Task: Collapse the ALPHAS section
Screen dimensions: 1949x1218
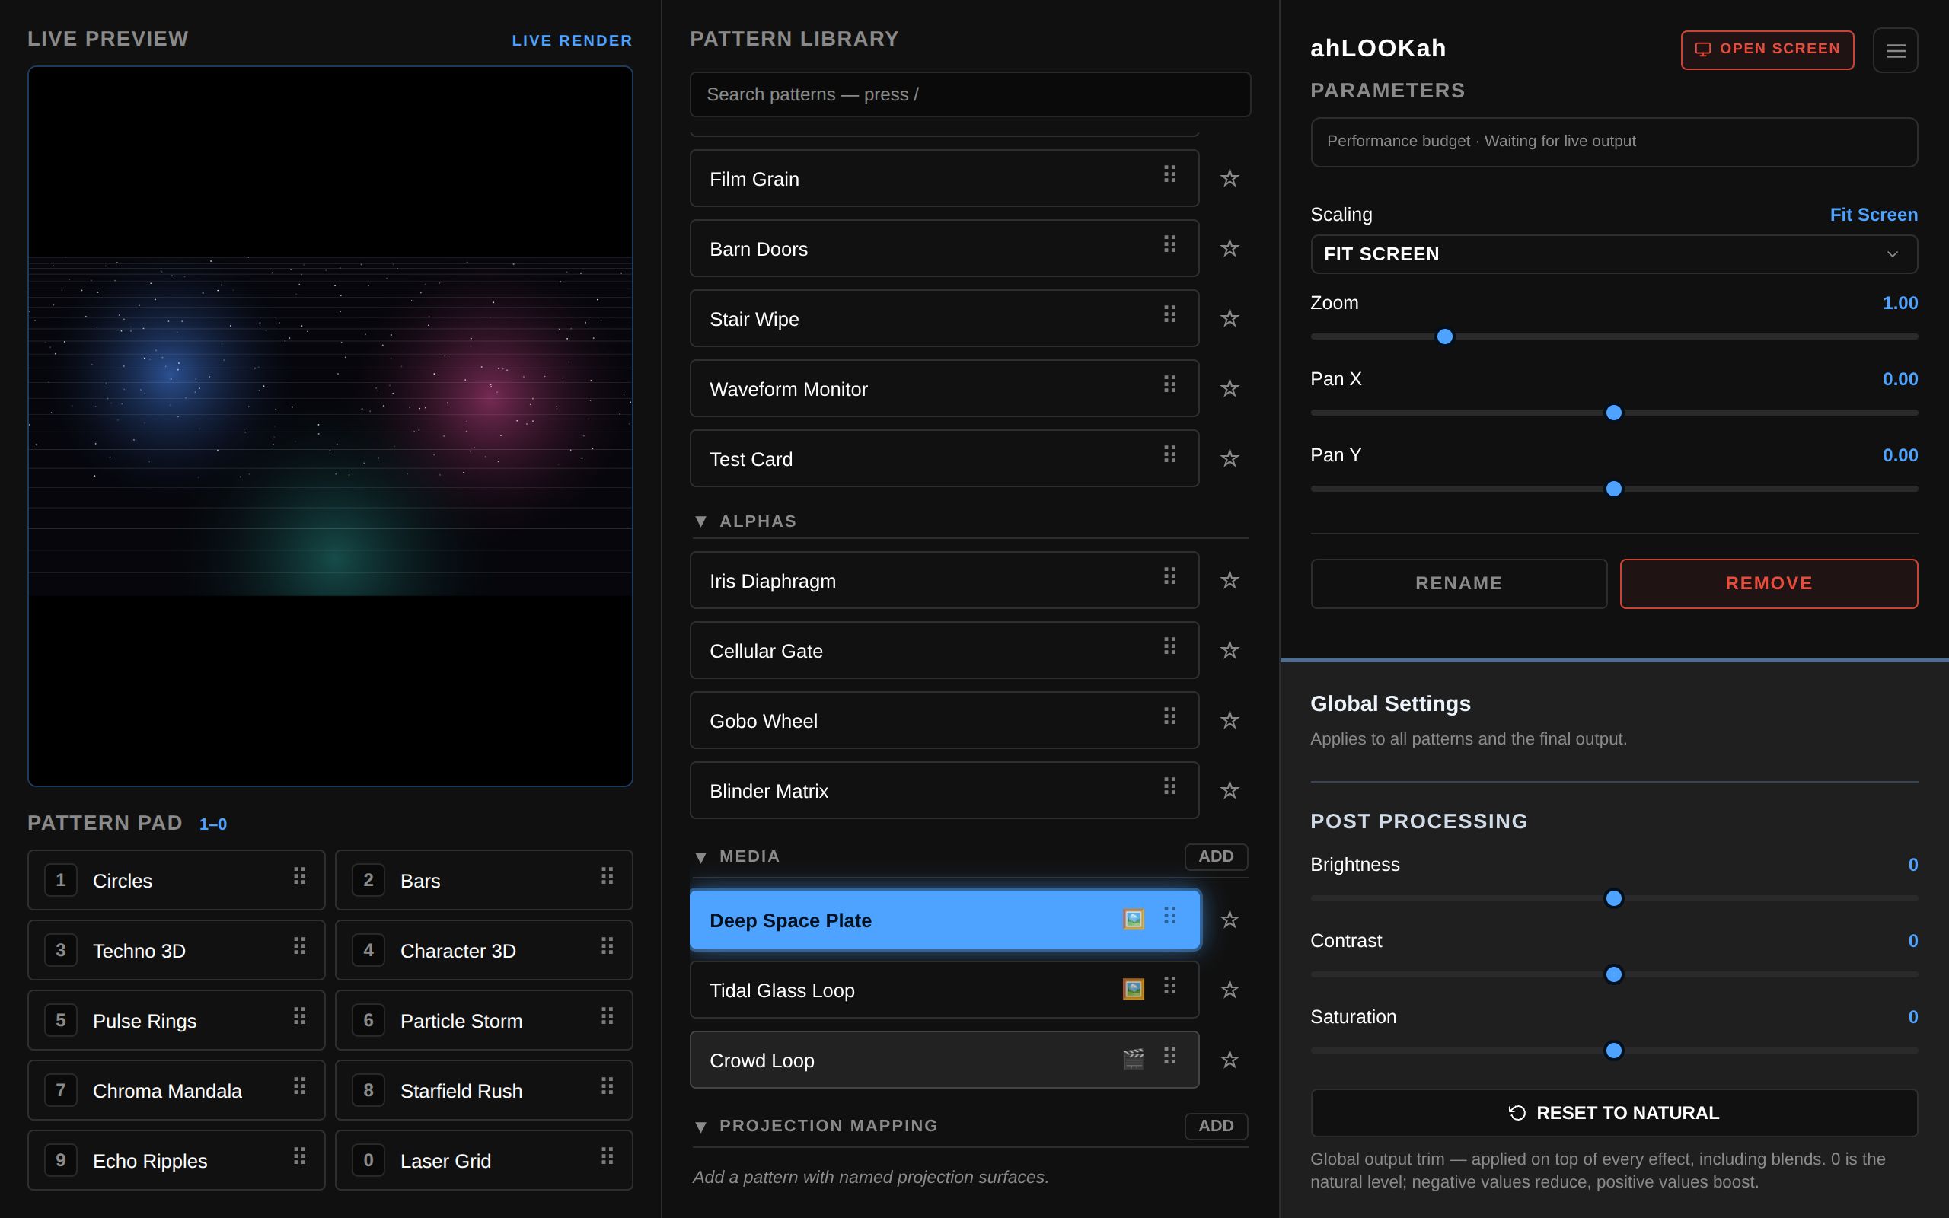Action: [x=700, y=522]
